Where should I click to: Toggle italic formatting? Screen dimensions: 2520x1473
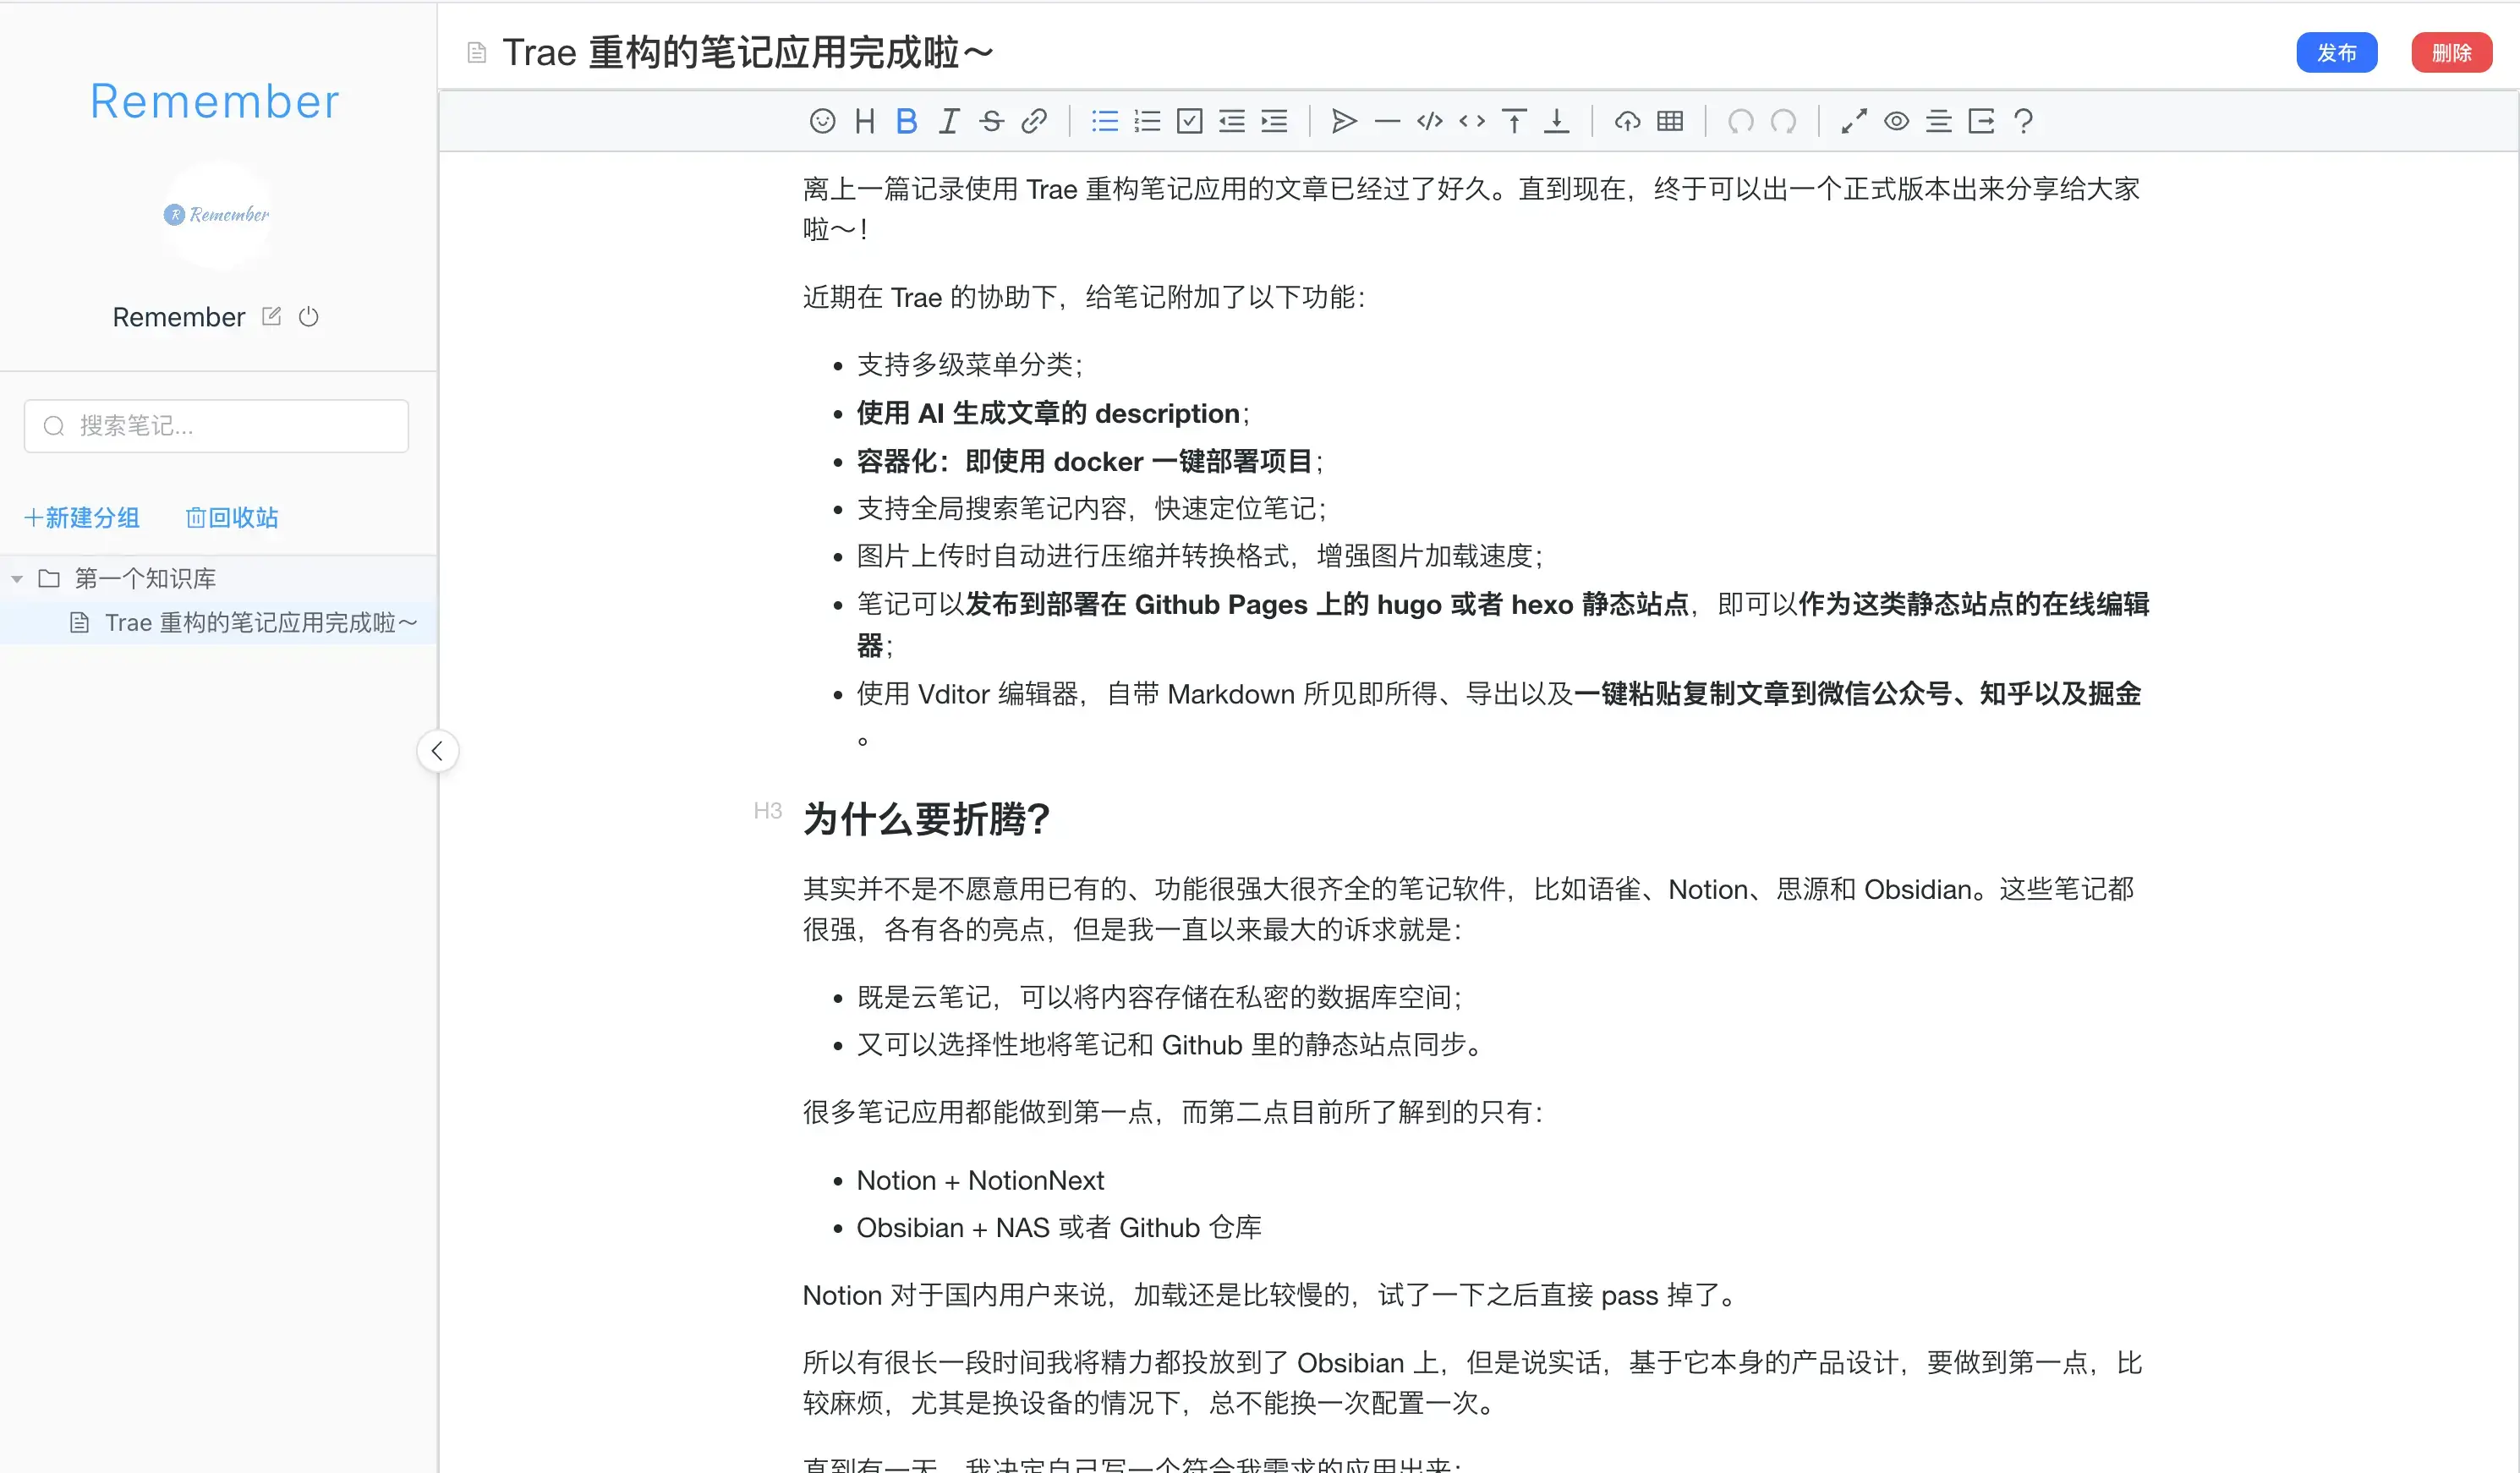pyautogui.click(x=949, y=121)
